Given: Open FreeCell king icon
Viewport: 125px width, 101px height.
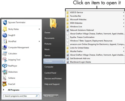Looking at the screenshot, I should click(x=5, y=84).
